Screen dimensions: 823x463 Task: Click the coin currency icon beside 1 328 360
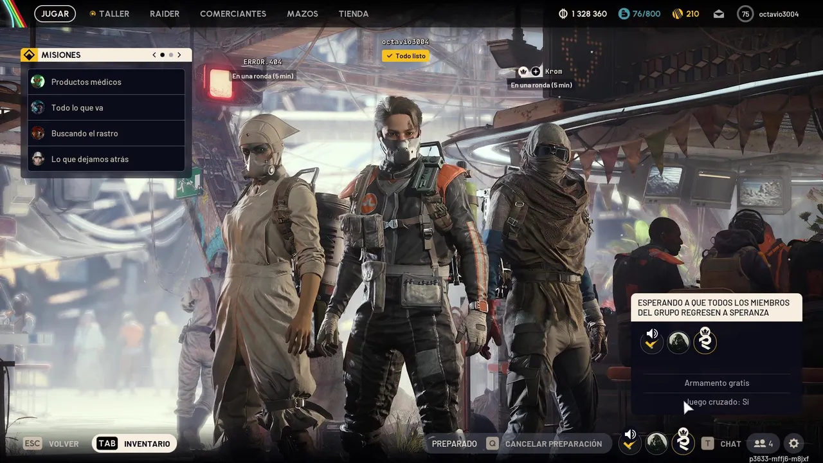point(563,14)
